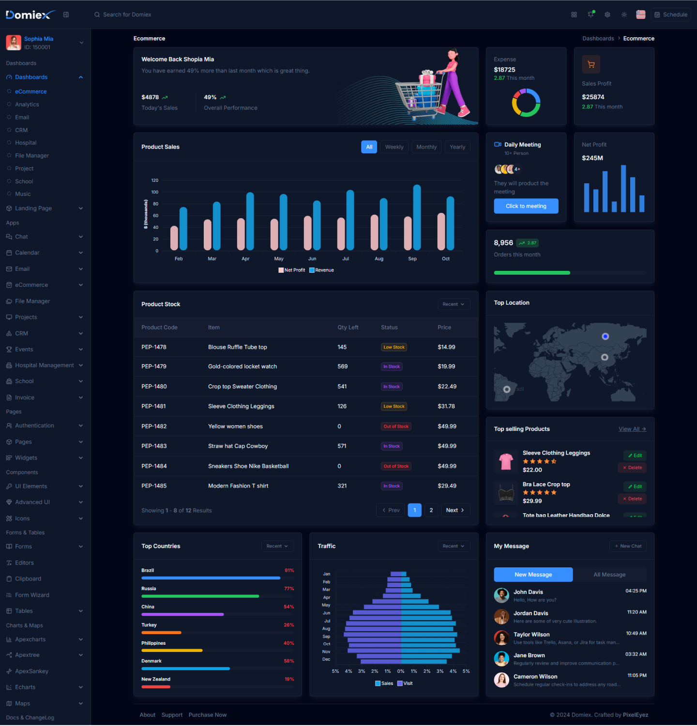Open the video camera icon in Daily Meeting
Screen dimensions: 697x726
pos(498,144)
